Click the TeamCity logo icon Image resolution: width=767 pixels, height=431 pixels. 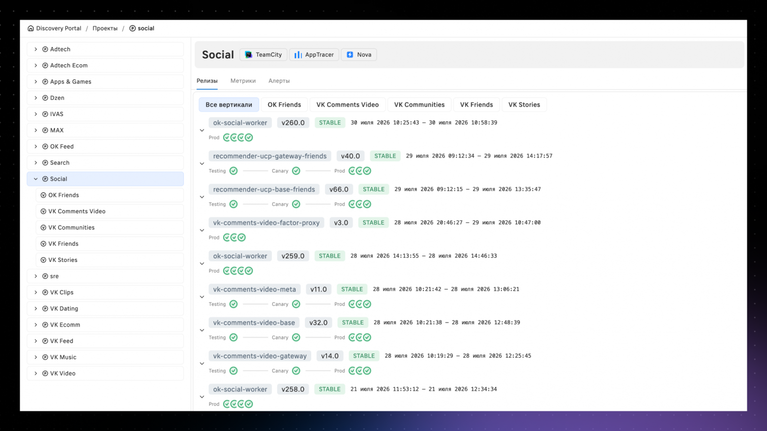click(x=249, y=55)
